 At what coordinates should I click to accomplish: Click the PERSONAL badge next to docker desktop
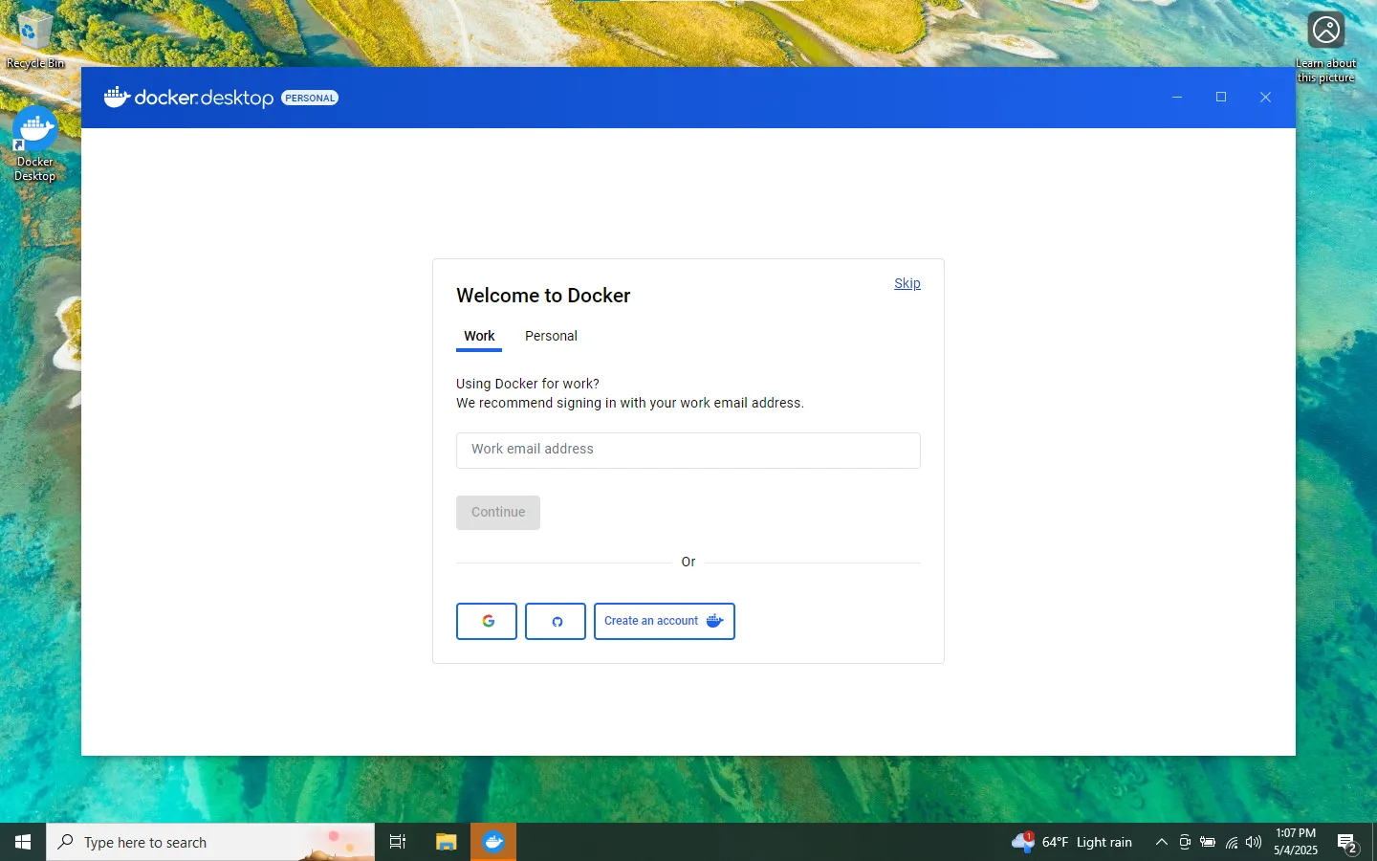coord(309,98)
